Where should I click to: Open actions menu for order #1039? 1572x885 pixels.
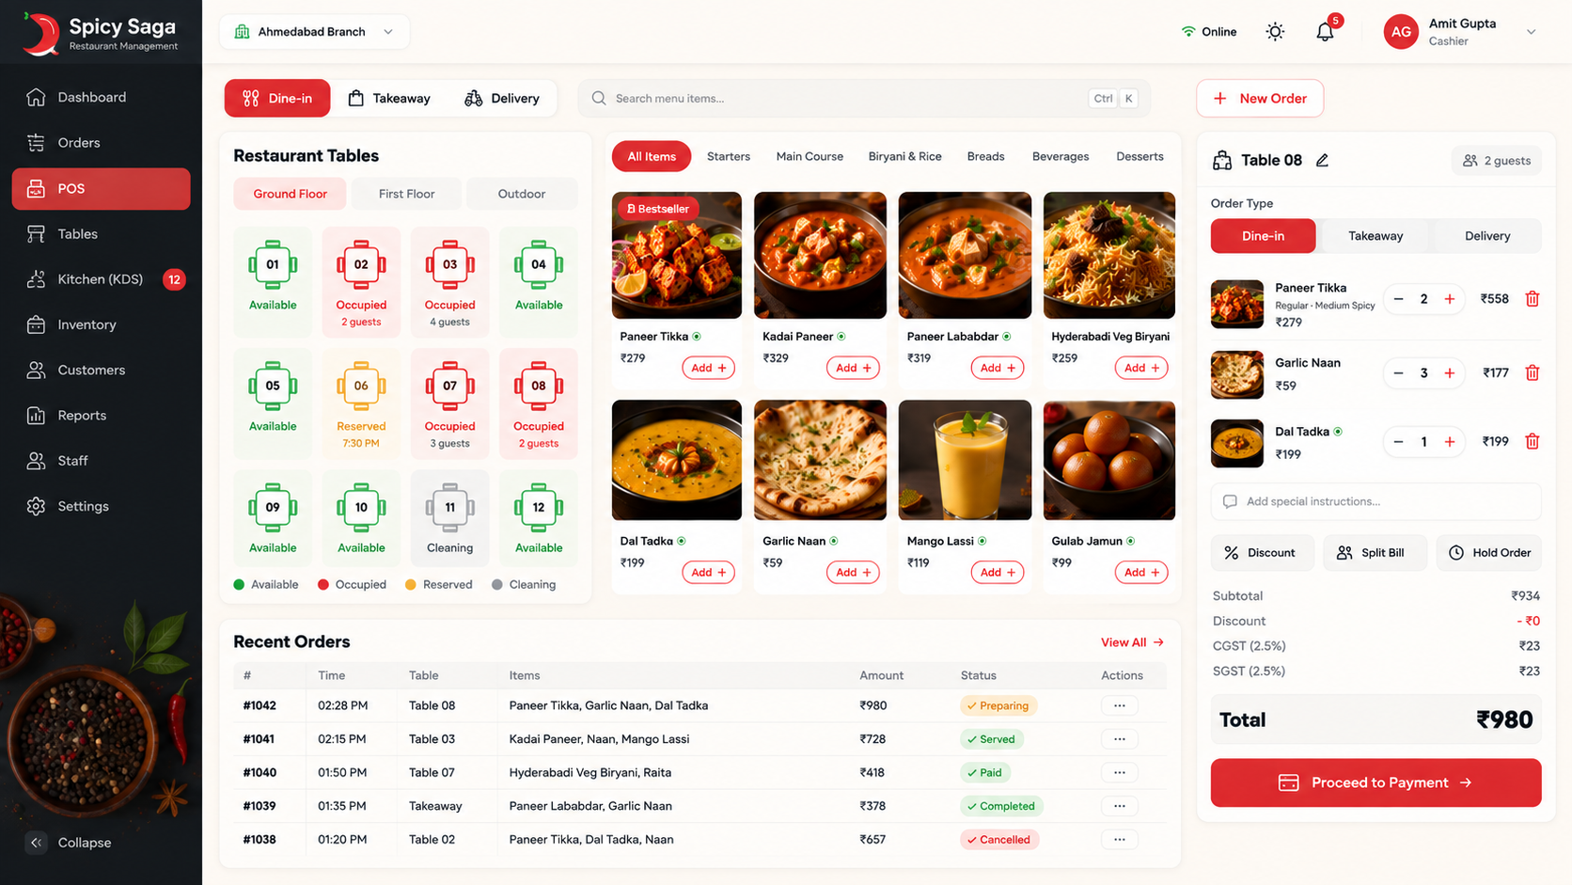1119,806
